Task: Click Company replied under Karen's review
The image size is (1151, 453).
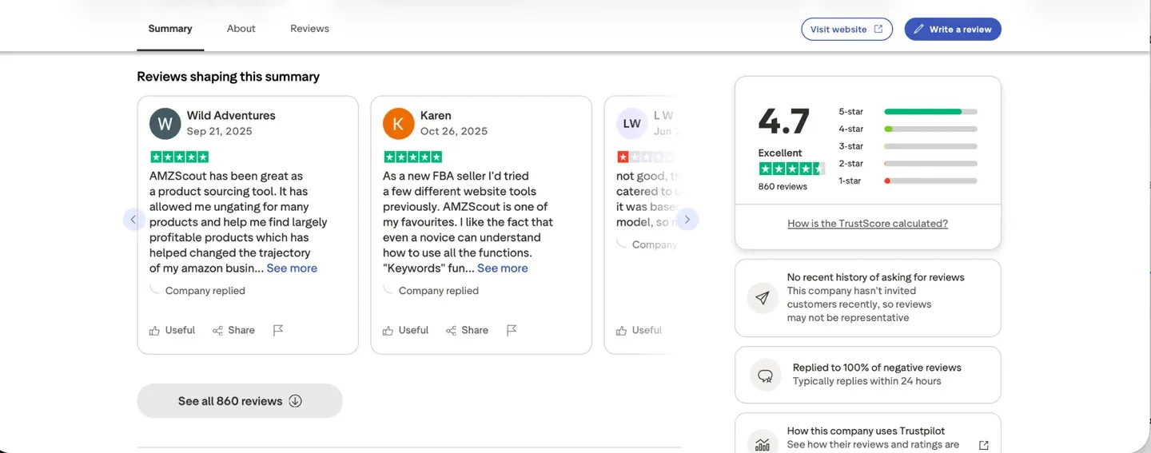Action: pyautogui.click(x=438, y=291)
